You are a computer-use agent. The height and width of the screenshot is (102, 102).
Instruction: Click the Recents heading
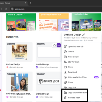[x=12, y=37]
